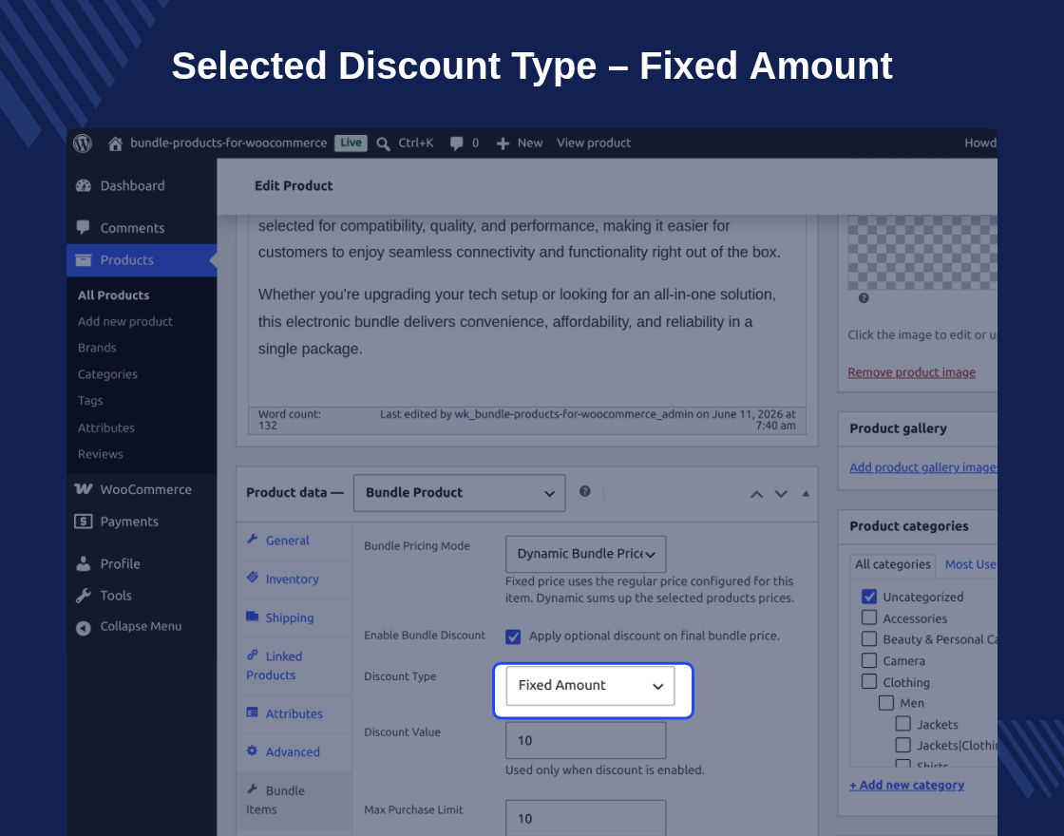Click the Shipping truck icon
This screenshot has height=836, width=1064.
pyautogui.click(x=253, y=617)
